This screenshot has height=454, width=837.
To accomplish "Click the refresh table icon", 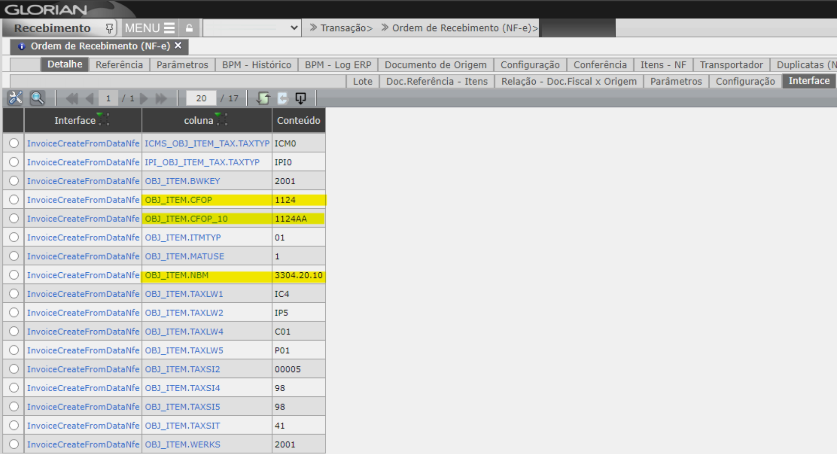I will [x=263, y=98].
